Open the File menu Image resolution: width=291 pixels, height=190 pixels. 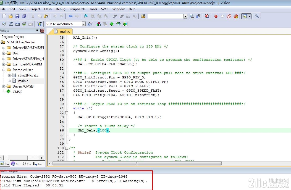[x=3, y=9]
